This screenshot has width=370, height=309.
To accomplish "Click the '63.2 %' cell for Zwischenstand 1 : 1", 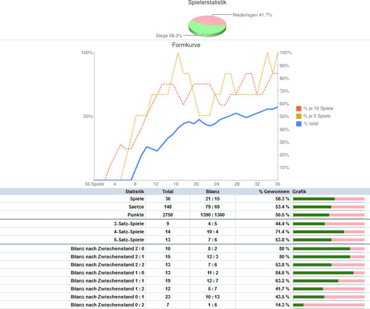I will tap(282, 281).
